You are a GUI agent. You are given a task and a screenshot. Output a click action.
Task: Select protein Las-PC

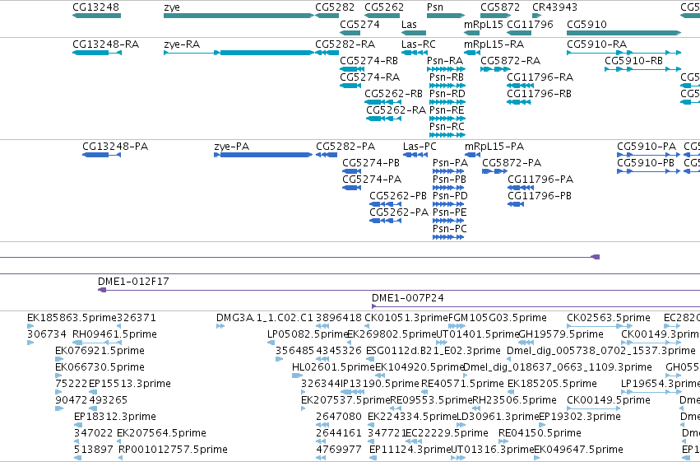point(420,146)
